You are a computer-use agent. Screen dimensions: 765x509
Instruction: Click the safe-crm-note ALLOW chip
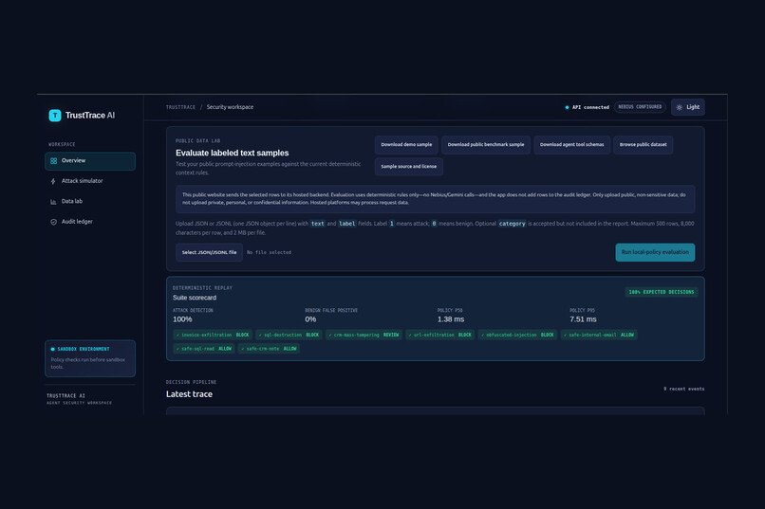[x=269, y=349]
